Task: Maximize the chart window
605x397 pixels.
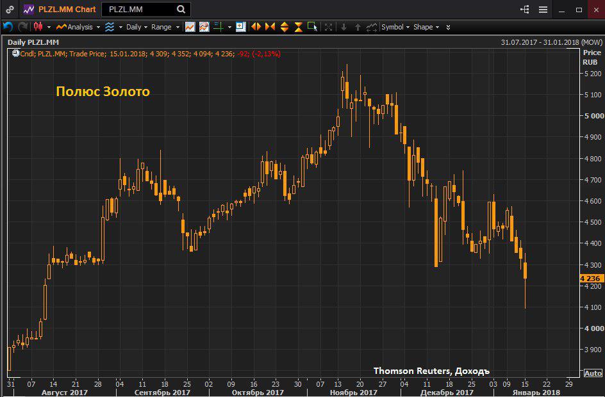Action: [x=579, y=10]
